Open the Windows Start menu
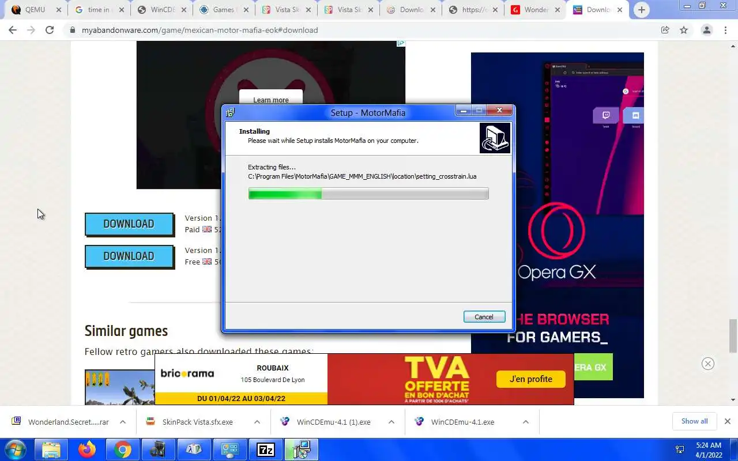 tap(15, 449)
